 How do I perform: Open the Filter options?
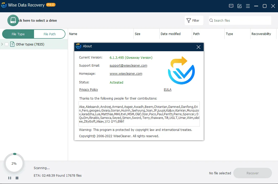pos(194,21)
